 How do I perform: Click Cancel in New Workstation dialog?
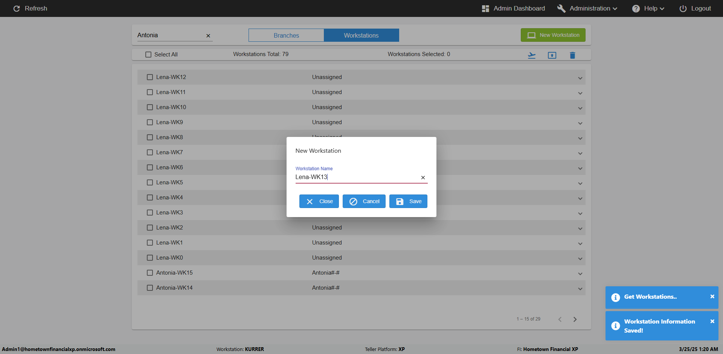364,201
